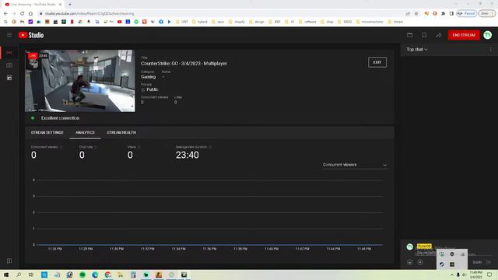Open the Manage calendar icon in sidebar
The width and height of the screenshot is (498, 280).
coord(9,78)
